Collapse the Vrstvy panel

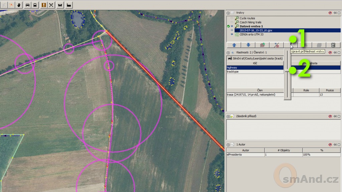pos(228,13)
